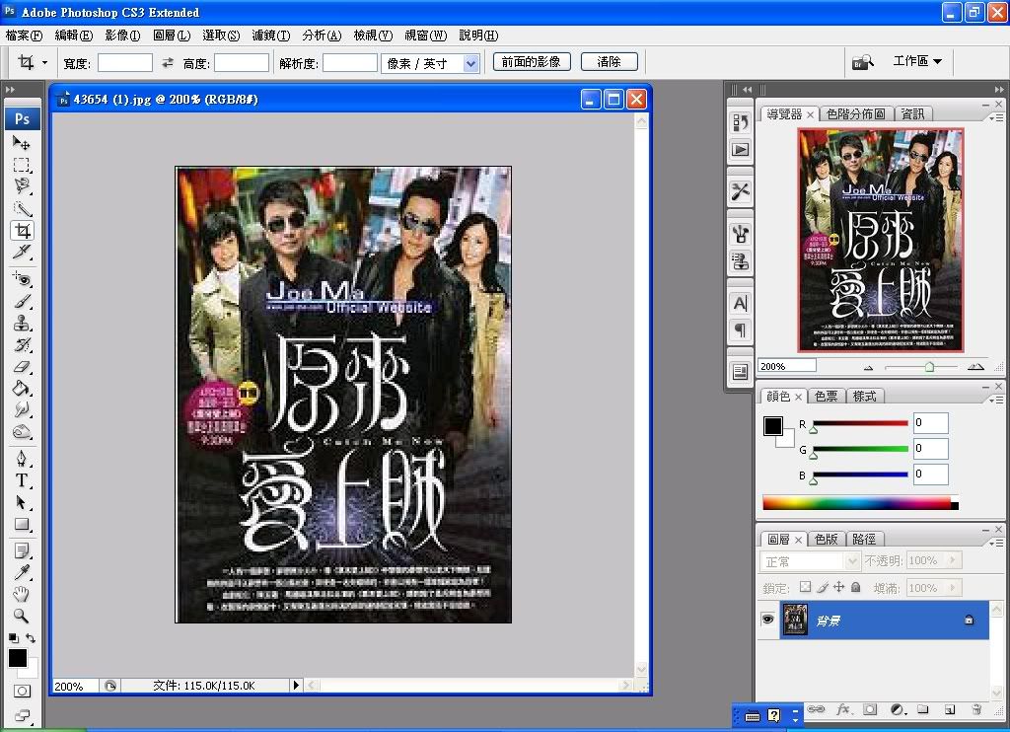The height and width of the screenshot is (732, 1010).
Task: Launch Adobe Bridge from the options bar
Action: point(862,62)
